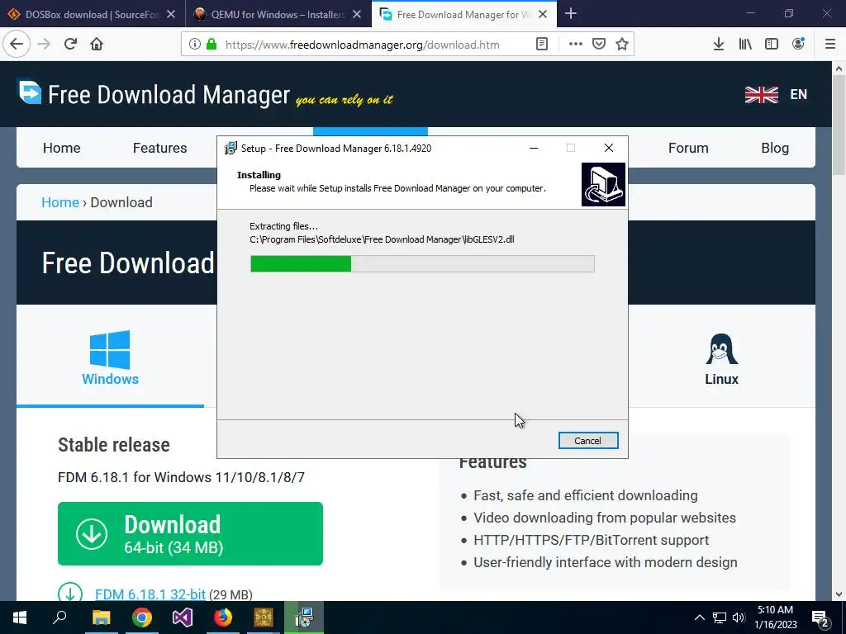This screenshot has height=634, width=846.
Task: Open the Forum navigation item
Action: click(x=688, y=148)
